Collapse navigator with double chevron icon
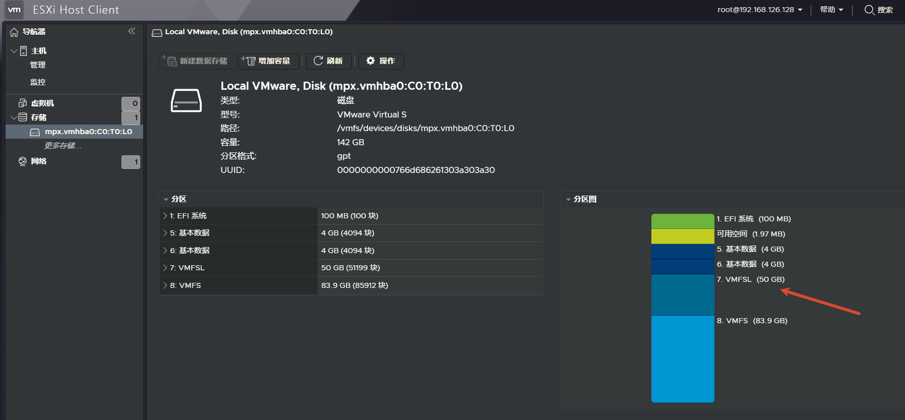 (132, 31)
